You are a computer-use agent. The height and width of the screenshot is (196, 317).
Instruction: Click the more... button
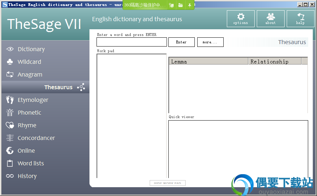coord(210,42)
